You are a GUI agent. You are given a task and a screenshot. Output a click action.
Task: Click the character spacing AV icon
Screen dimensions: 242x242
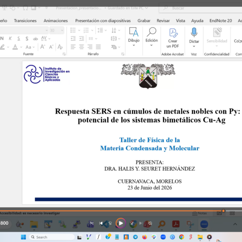pyautogui.click(x=44, y=39)
